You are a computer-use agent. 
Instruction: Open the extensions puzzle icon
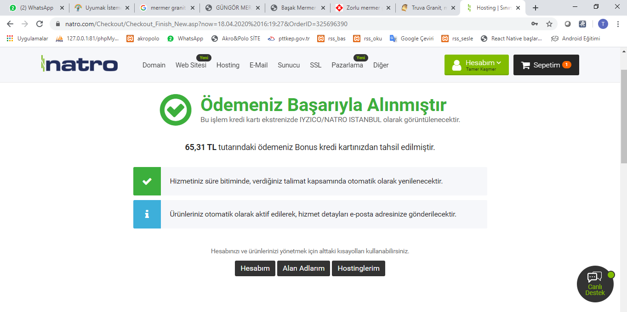tap(582, 24)
